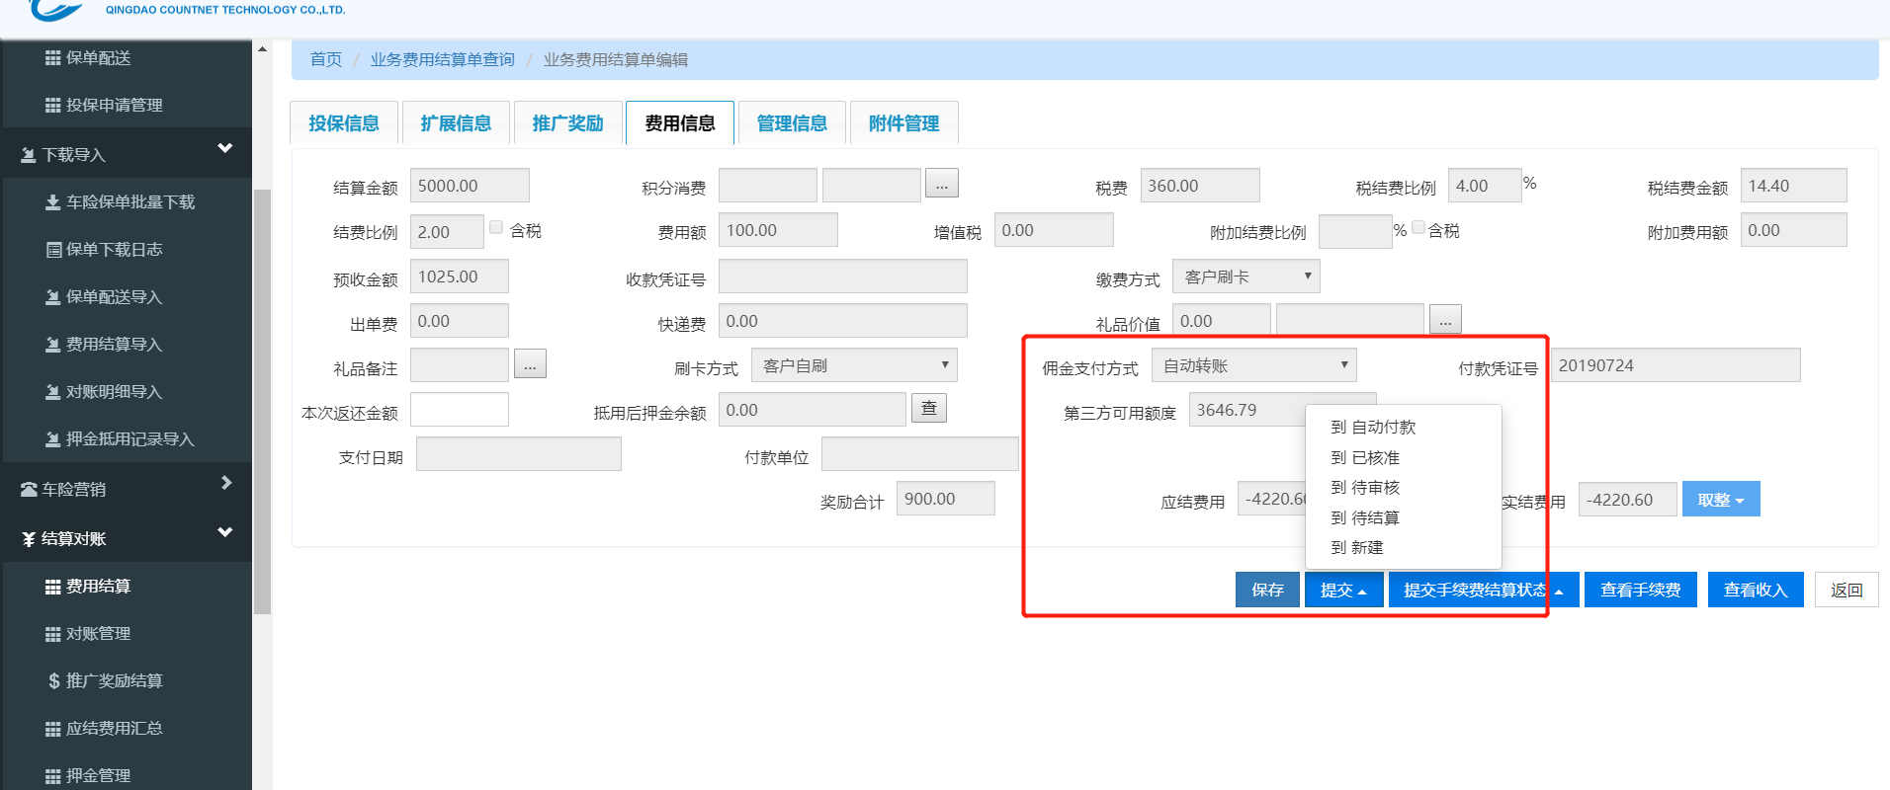Click the ellipsis button next to 礼品备注

tap(530, 364)
